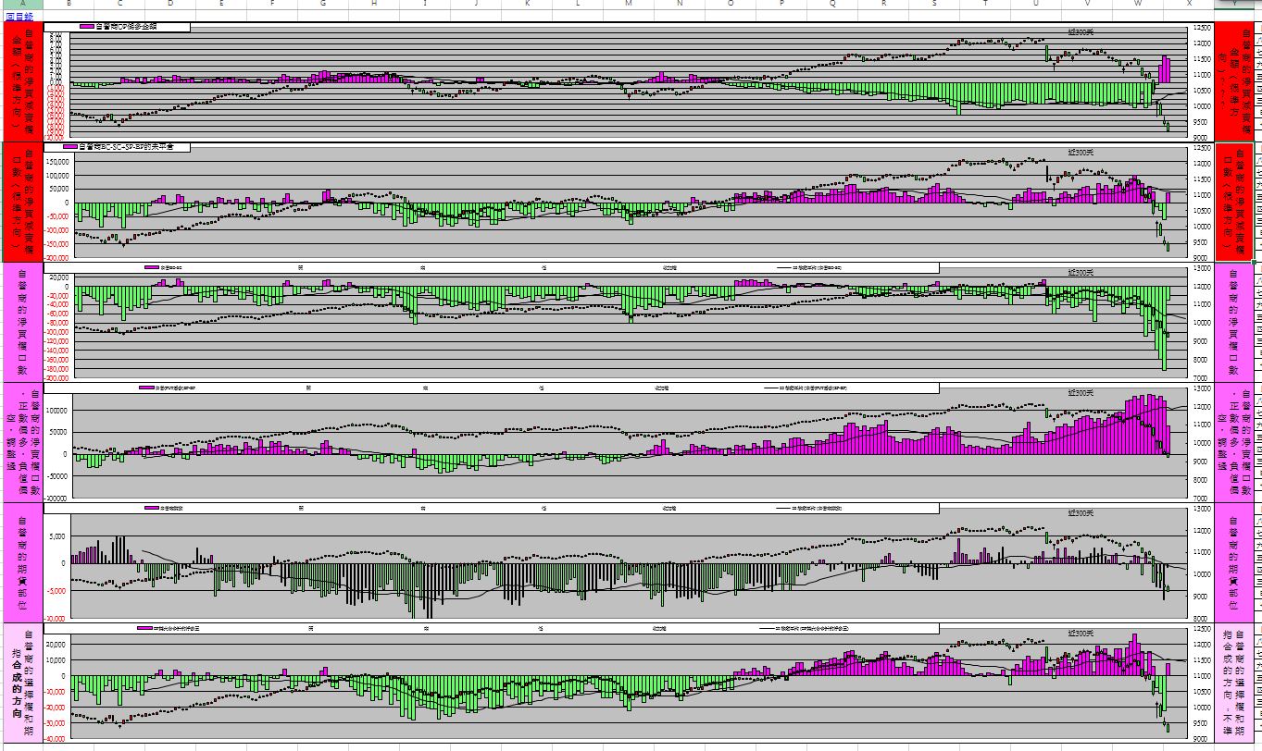Click 20,000 axis value in the bottom chart

pyautogui.click(x=56, y=644)
